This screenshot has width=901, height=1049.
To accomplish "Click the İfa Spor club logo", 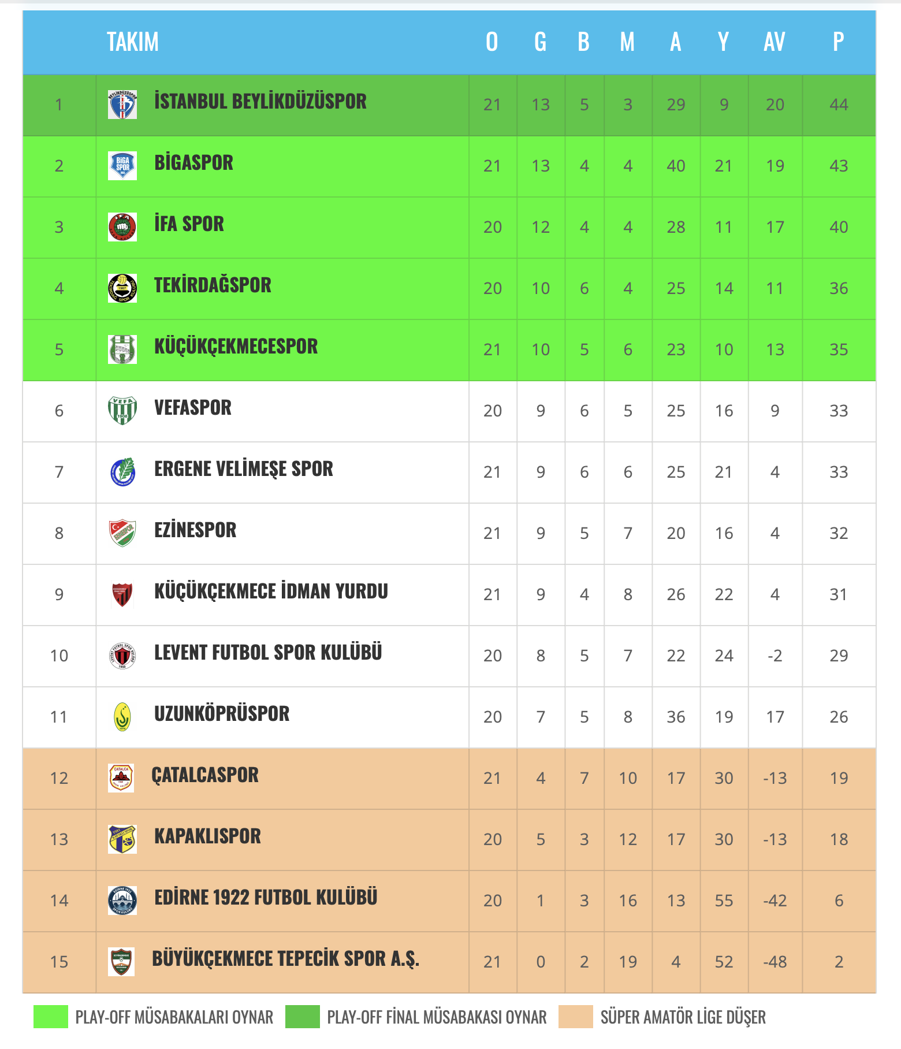I will [x=122, y=227].
